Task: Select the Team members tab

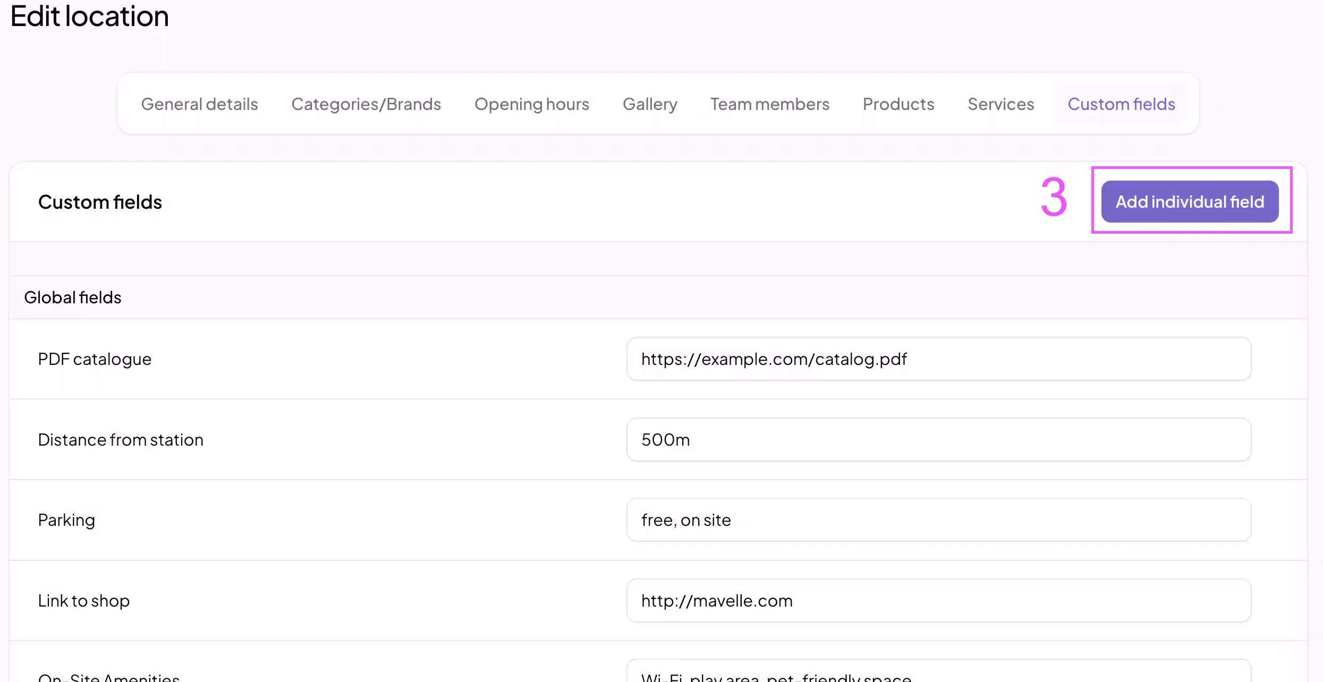Action: point(769,104)
